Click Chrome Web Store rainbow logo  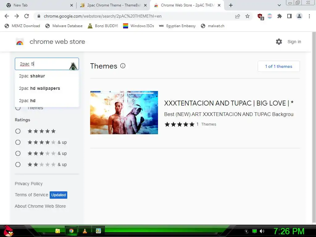(x=20, y=42)
